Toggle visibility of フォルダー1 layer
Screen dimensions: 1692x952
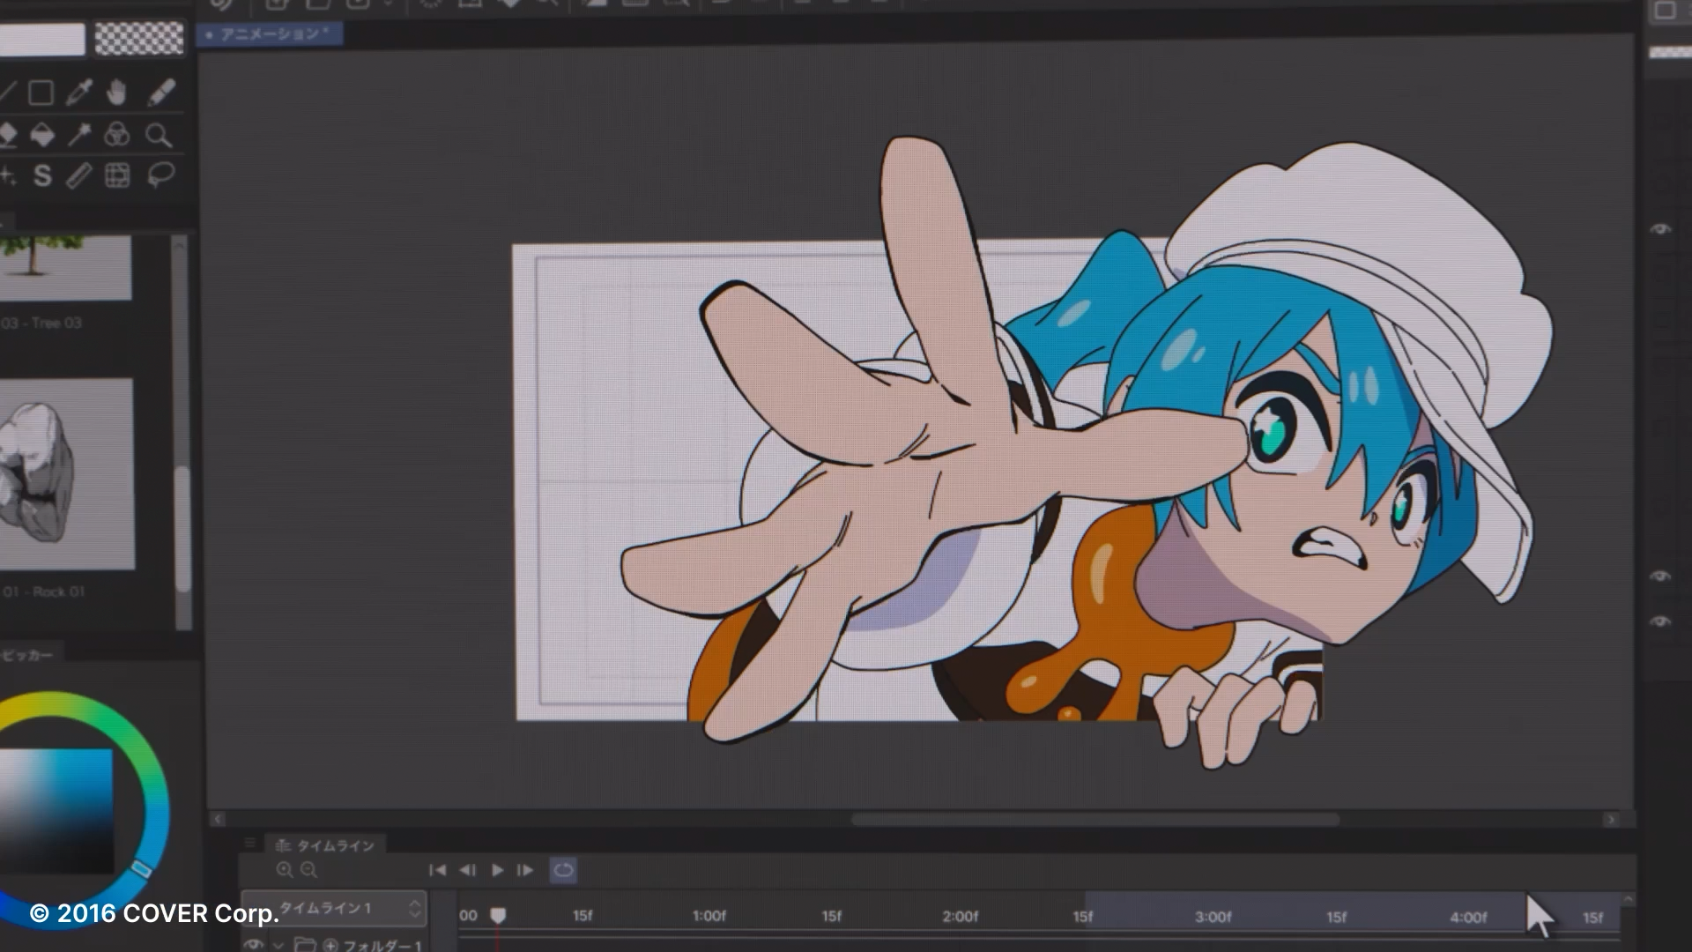pyautogui.click(x=254, y=944)
